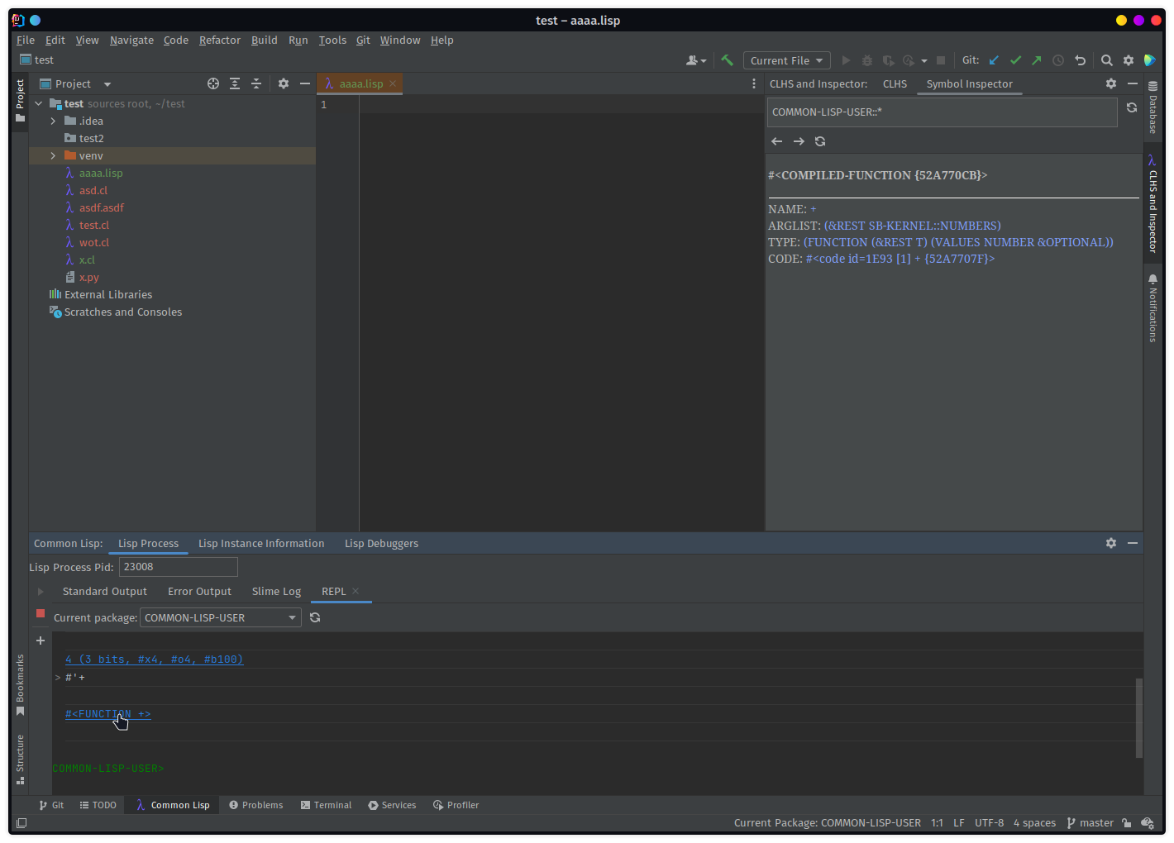Click the red Stop REPL button
The width and height of the screenshot is (1174, 843).
pos(41,613)
